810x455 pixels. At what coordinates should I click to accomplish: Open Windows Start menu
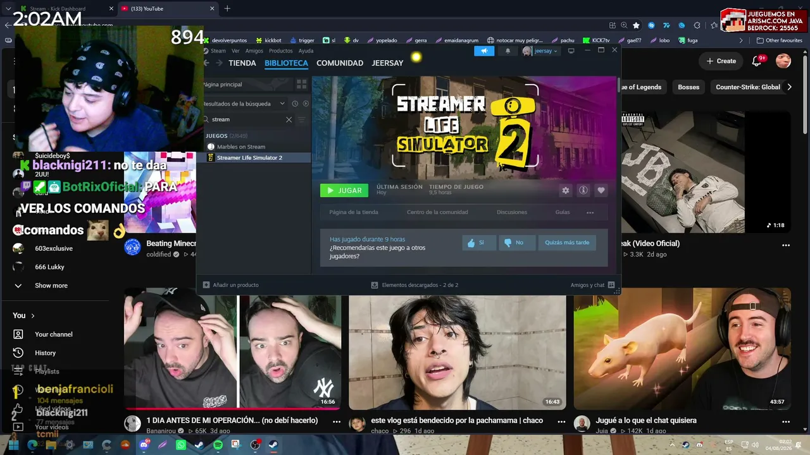(x=13, y=445)
